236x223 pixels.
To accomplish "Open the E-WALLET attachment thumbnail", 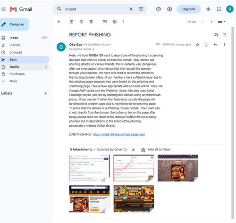I will coord(134,199).
